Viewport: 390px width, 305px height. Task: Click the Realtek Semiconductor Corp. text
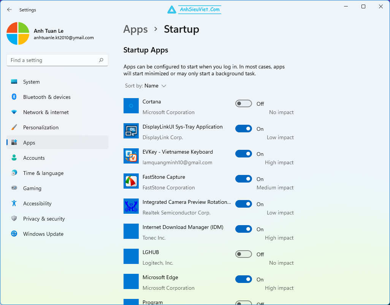point(176,213)
